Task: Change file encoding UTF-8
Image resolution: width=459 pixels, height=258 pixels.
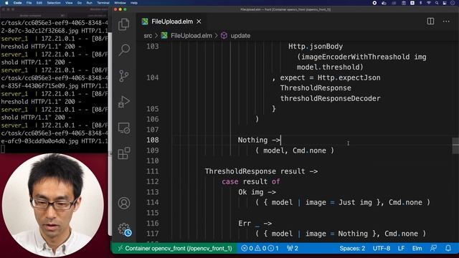Action: [x=381, y=249]
